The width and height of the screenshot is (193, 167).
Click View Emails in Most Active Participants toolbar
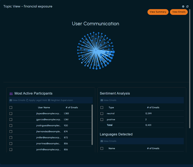tap(17, 100)
